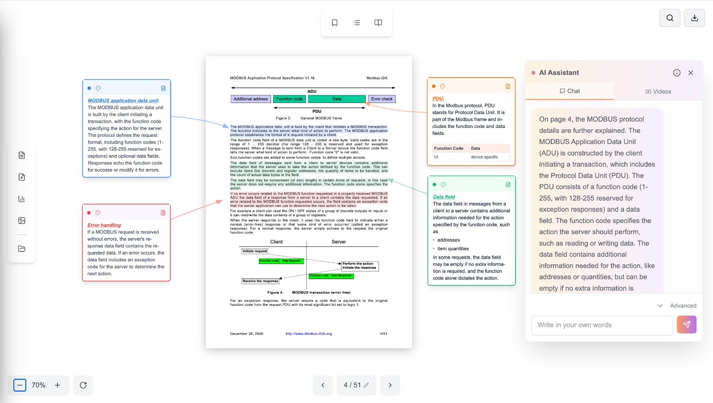The height and width of the screenshot is (403, 713).
Task: Open the video file icon in sidebar
Action: [22, 177]
